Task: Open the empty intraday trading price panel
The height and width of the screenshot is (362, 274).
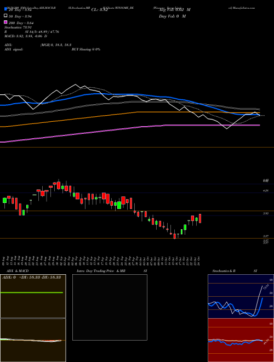Action: click(110, 307)
